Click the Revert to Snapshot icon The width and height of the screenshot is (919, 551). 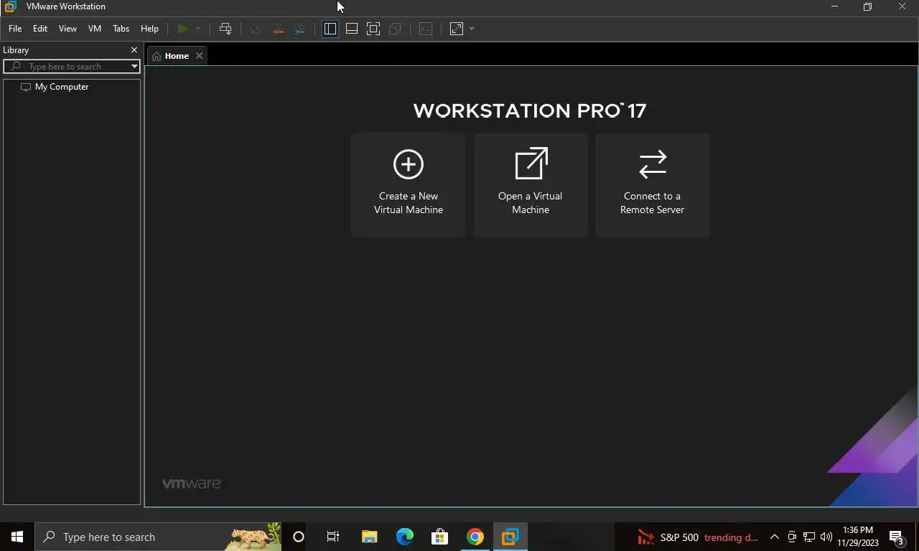(x=277, y=29)
